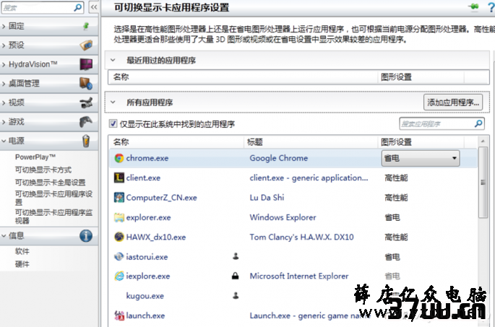Click the scroll-up arrow of application list
Viewport: 495px width, 327px height.
coord(483,141)
